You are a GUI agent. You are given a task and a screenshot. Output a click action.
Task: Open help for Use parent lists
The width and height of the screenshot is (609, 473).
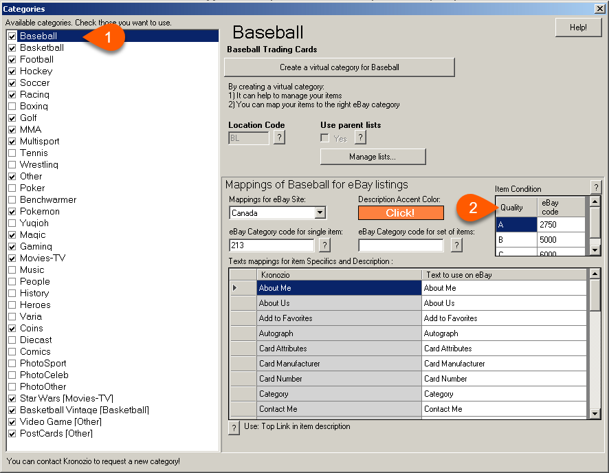360,137
